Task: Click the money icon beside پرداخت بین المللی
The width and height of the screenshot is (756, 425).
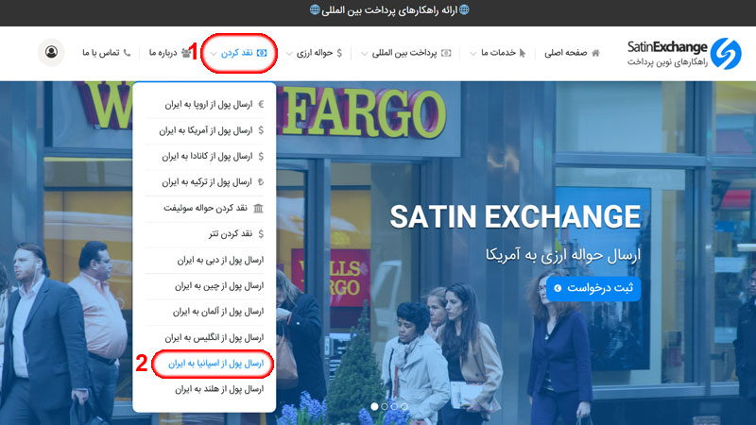Action: (x=446, y=53)
